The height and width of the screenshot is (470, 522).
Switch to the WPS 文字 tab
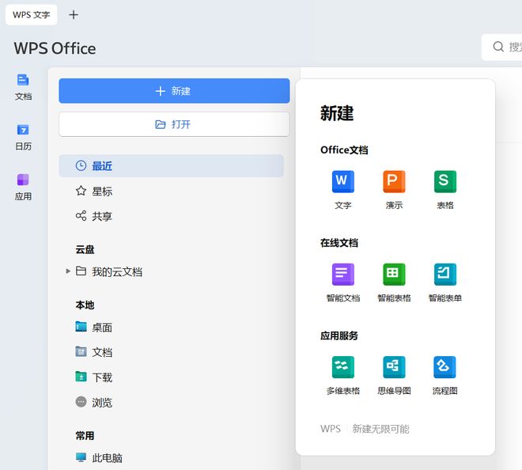click(32, 15)
